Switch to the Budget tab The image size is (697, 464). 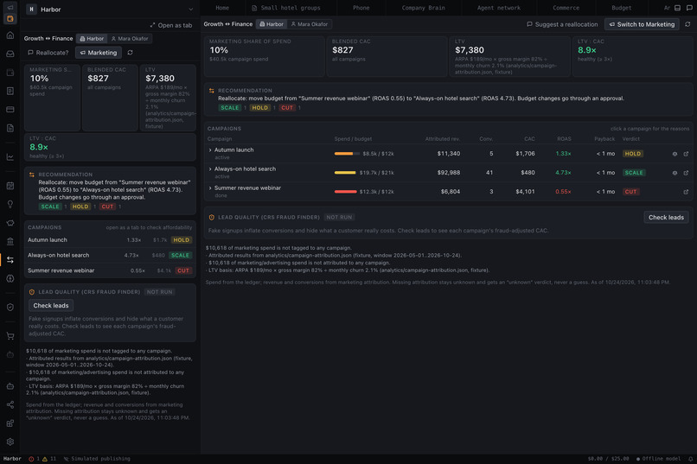[622, 8]
